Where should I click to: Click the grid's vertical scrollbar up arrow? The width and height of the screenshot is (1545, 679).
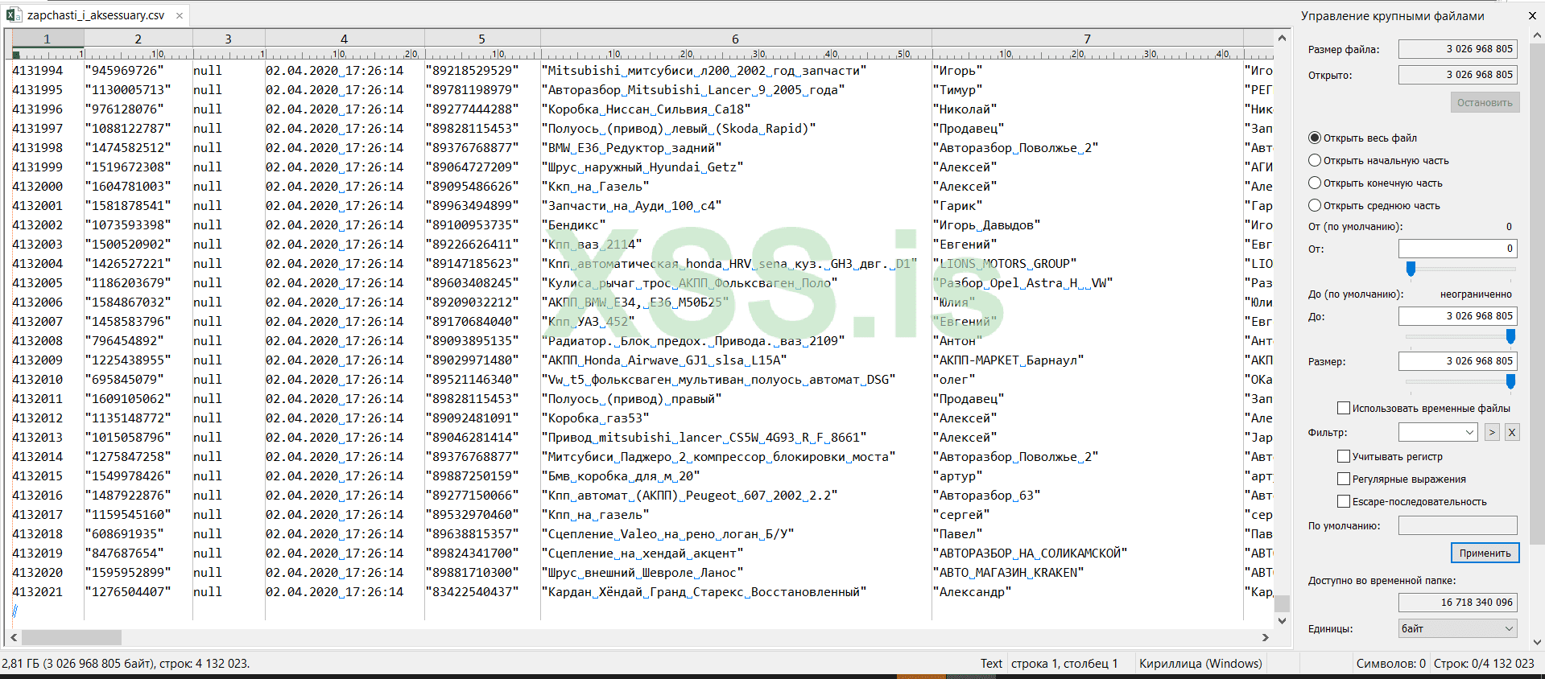(1282, 38)
